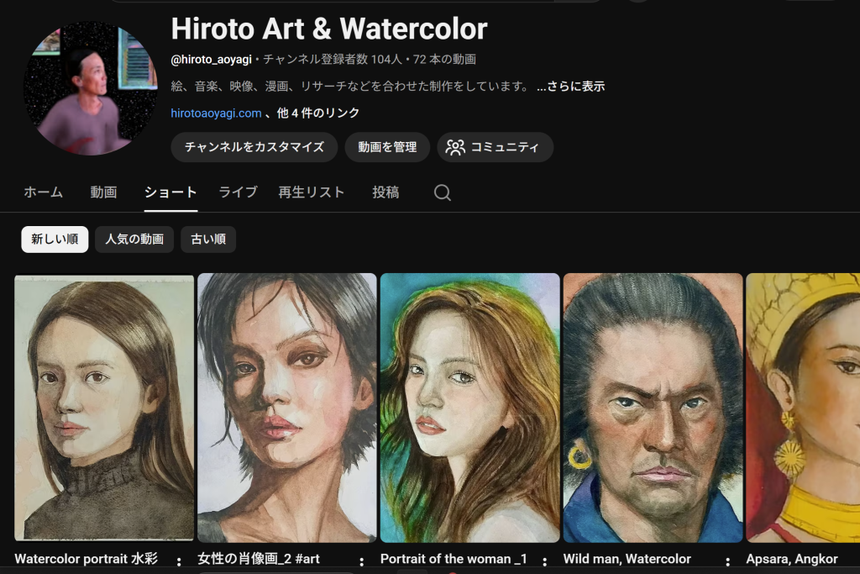Screen dimensions: 860x574
Task: Click the チャンネルをカスタマイズ button
Action: 254,147
